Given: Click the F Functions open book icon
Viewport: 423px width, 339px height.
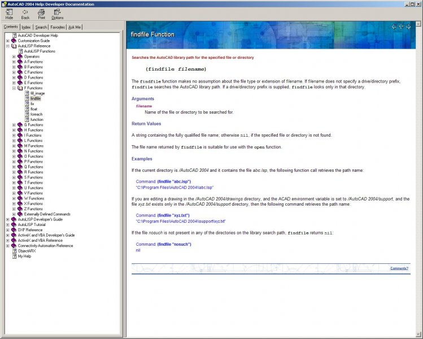Looking at the screenshot, I should [20, 88].
